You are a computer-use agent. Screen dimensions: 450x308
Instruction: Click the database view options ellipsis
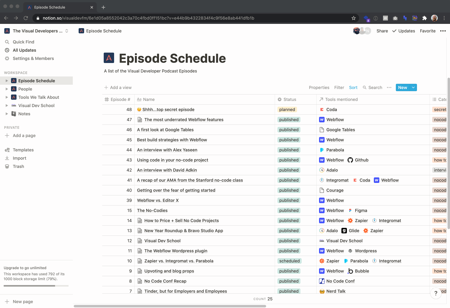[x=389, y=87]
